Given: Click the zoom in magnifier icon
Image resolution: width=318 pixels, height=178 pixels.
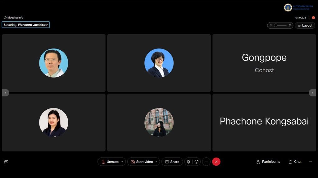Looking at the screenshot, I should [290, 25].
